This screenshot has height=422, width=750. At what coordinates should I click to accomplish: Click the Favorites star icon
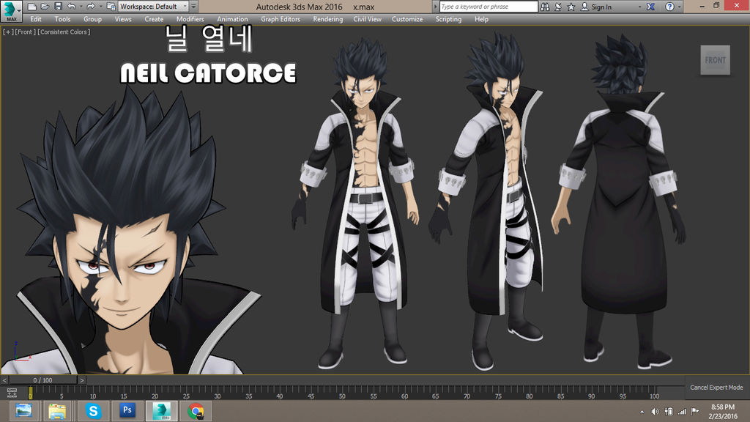point(571,7)
